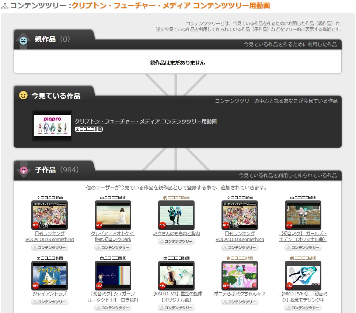Open シュガーフル・タクト thumbnail

click(113, 275)
